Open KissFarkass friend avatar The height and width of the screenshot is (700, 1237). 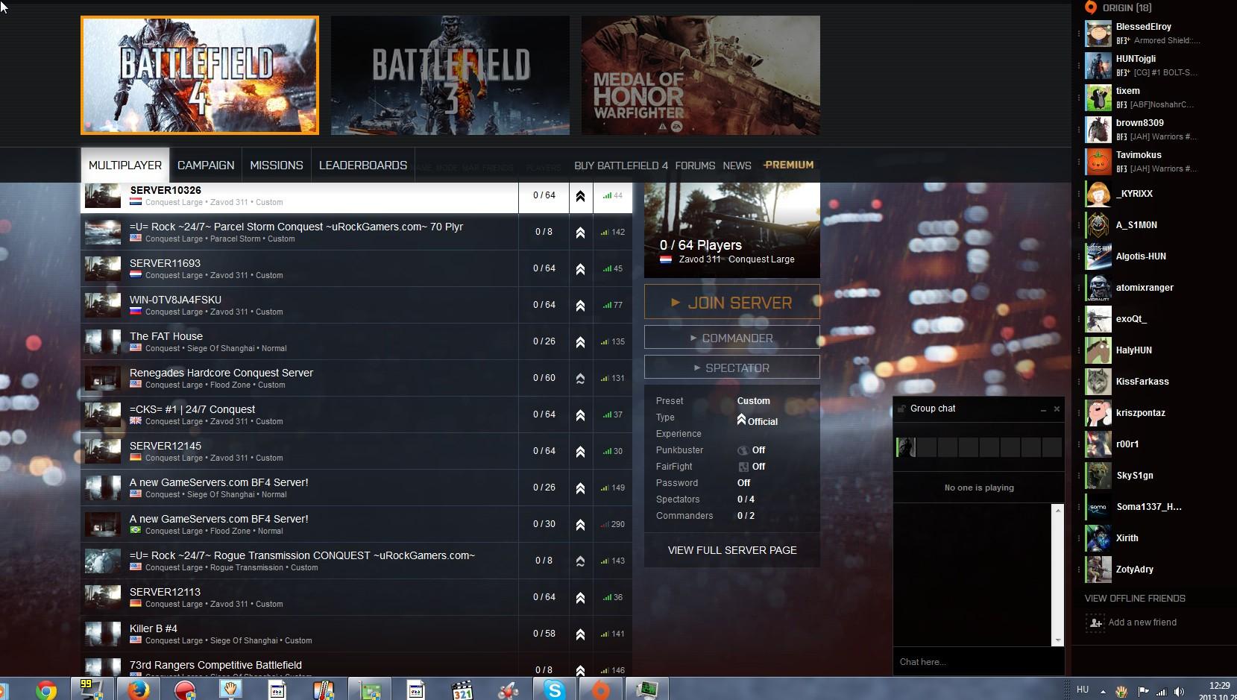pos(1098,382)
